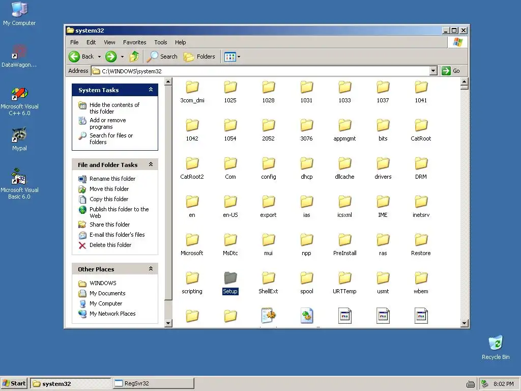Select the 1025 folder
521x391 pixels.
tap(230, 92)
